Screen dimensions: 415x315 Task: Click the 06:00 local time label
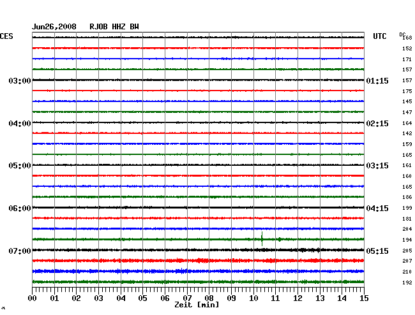click(20, 209)
